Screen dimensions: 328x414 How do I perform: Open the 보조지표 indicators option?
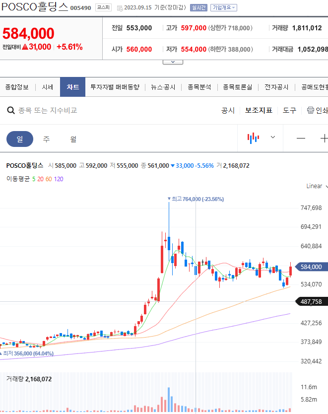click(x=259, y=110)
